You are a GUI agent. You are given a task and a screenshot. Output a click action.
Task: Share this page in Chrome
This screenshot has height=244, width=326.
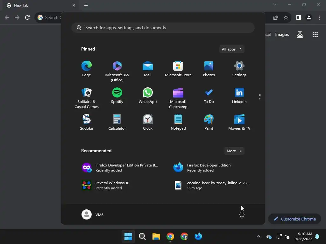click(x=276, y=18)
